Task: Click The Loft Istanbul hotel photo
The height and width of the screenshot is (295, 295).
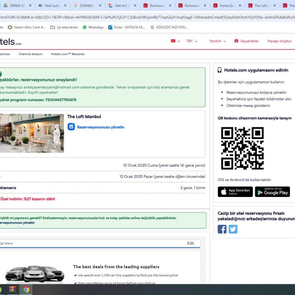Action: tap(31, 133)
